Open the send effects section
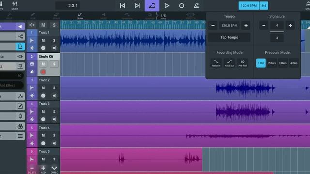Viewport: 310px width, 174px height. click(20, 66)
